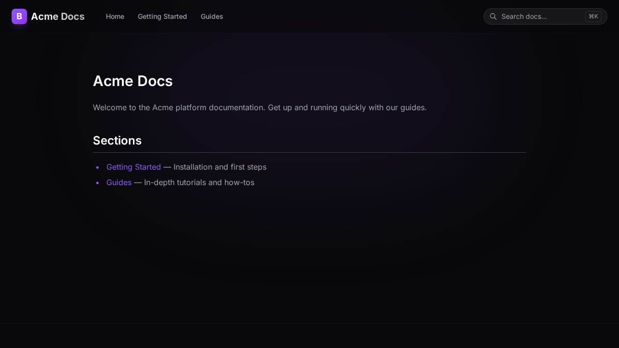Click the search icon inside the search bar
The width and height of the screenshot is (619, 348).
click(x=493, y=16)
